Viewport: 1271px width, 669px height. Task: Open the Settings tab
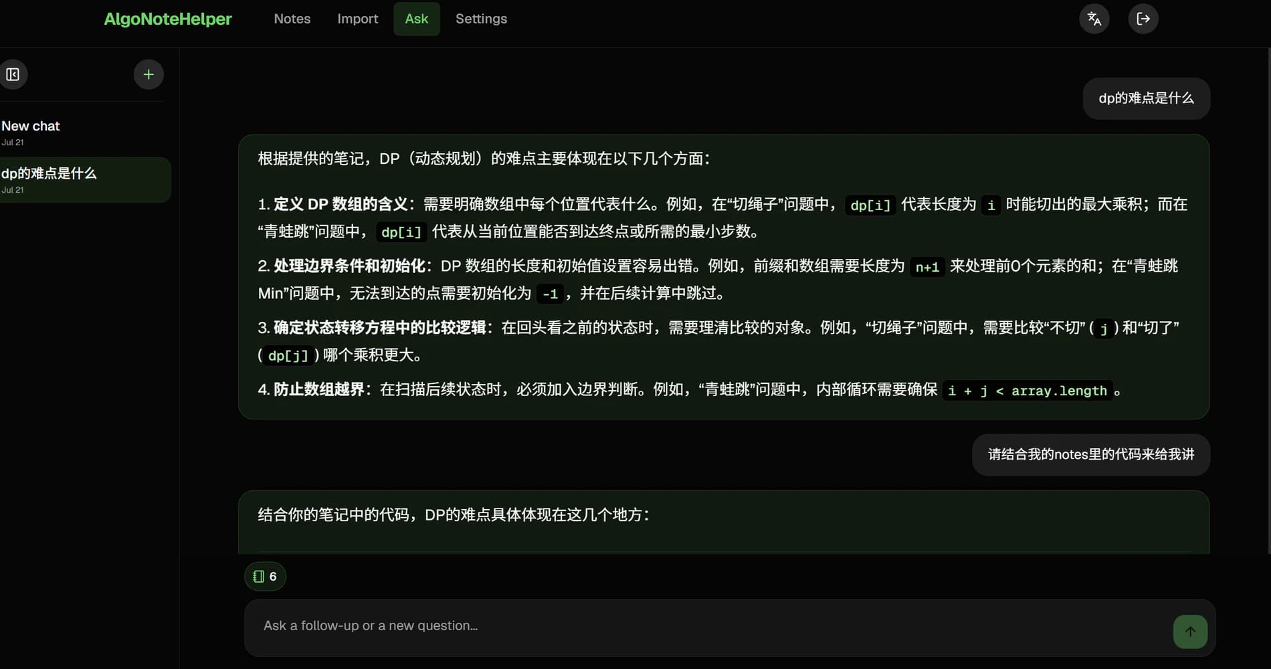click(482, 19)
